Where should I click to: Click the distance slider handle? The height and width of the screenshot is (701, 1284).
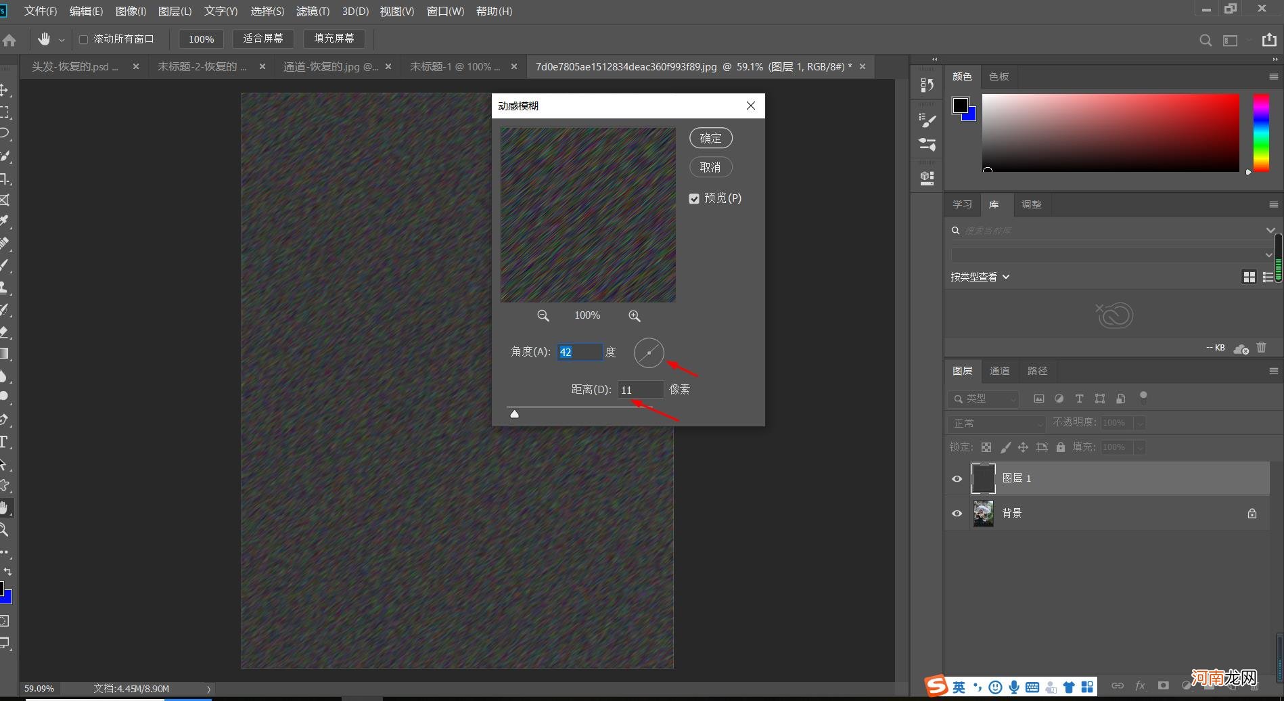[x=514, y=413]
